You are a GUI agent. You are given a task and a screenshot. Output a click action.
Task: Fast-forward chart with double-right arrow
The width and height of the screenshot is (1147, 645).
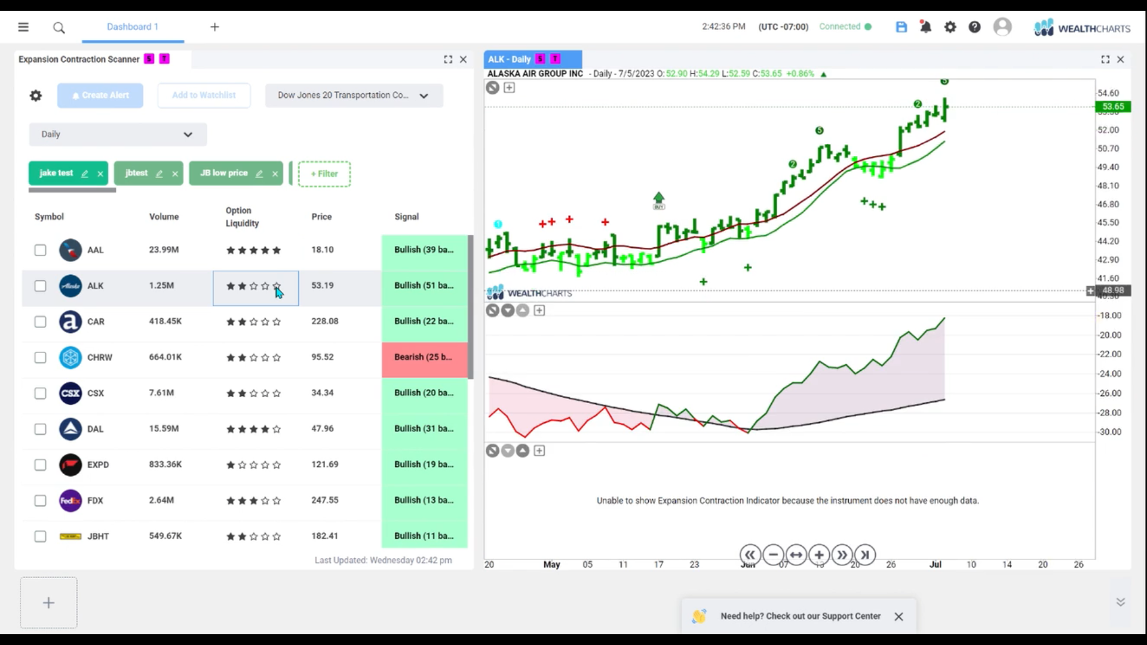coord(842,555)
